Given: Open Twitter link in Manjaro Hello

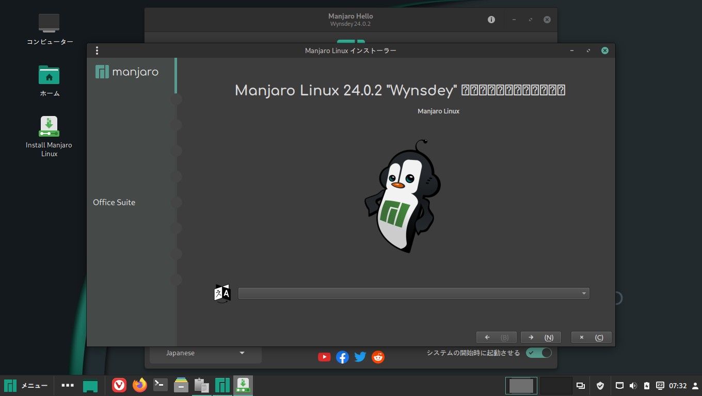Looking at the screenshot, I should tap(360, 357).
